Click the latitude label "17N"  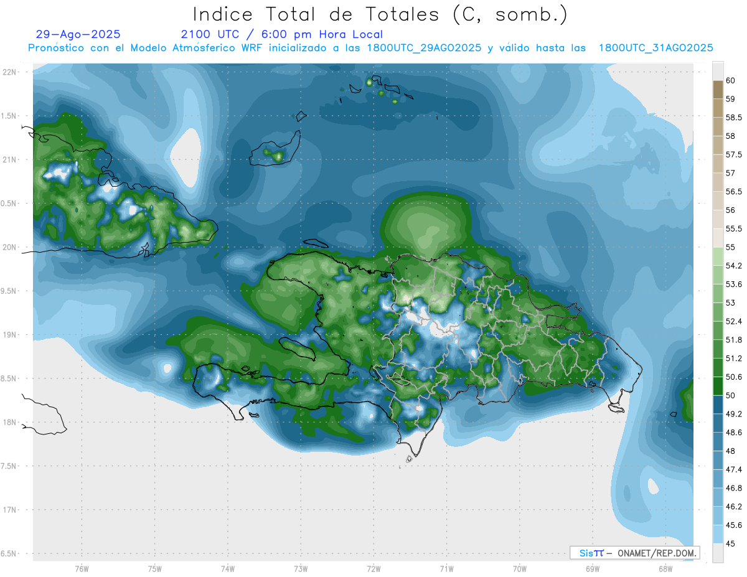11,510
